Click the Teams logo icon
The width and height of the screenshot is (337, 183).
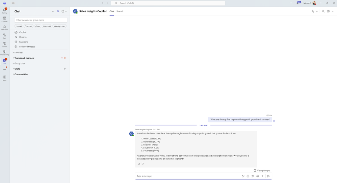point(4,3)
